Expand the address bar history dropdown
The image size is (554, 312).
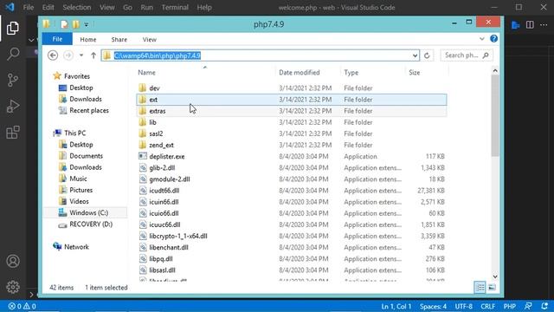pos(415,55)
